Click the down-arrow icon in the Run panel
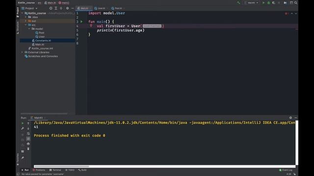The width and height of the screenshot is (314, 176). tap(28, 128)
